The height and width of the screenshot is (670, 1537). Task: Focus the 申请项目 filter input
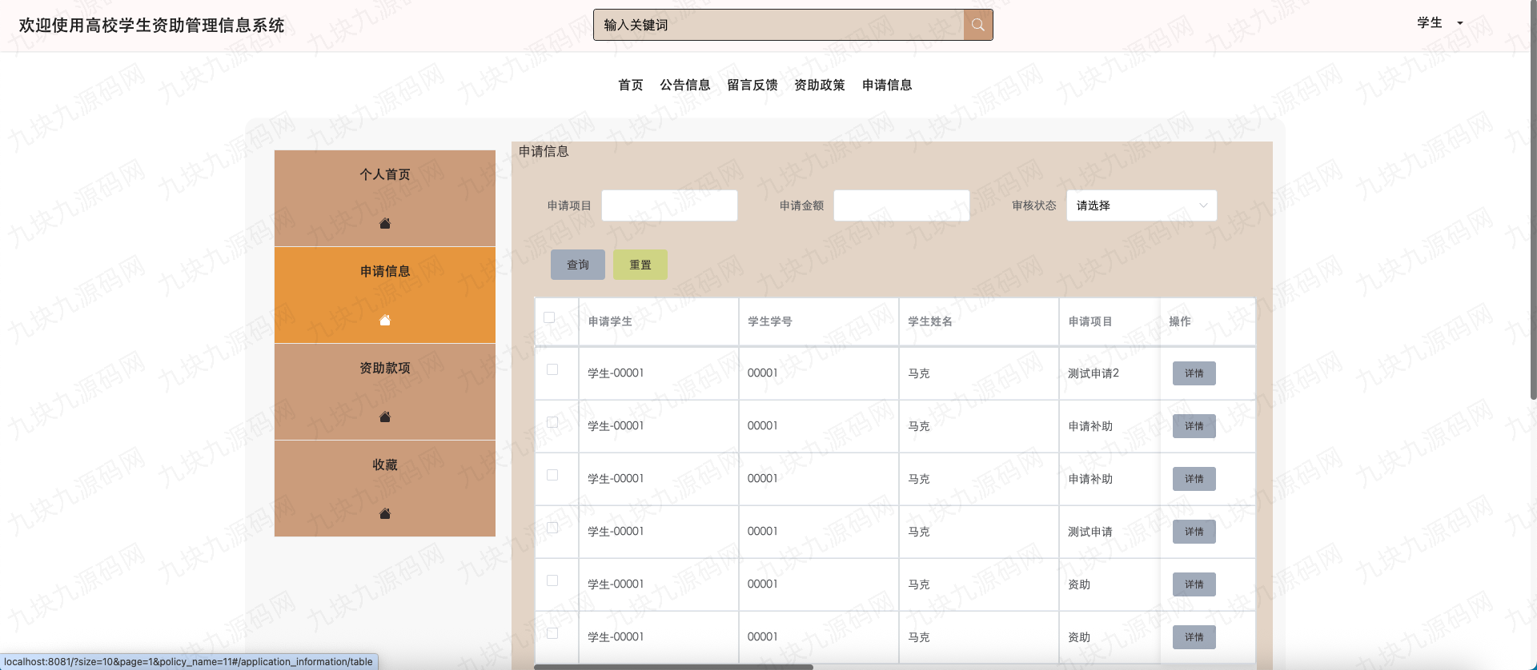(669, 205)
